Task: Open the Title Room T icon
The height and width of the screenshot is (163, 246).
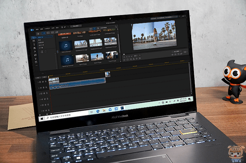Action: pyautogui.click(x=34, y=45)
